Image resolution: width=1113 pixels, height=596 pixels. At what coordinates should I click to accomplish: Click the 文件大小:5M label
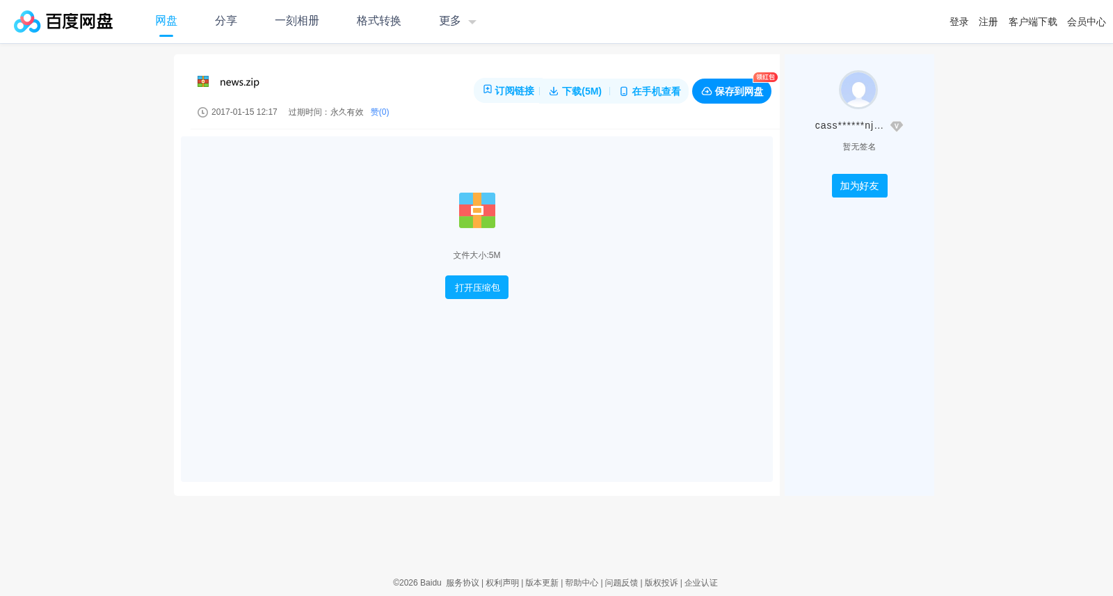point(477,255)
